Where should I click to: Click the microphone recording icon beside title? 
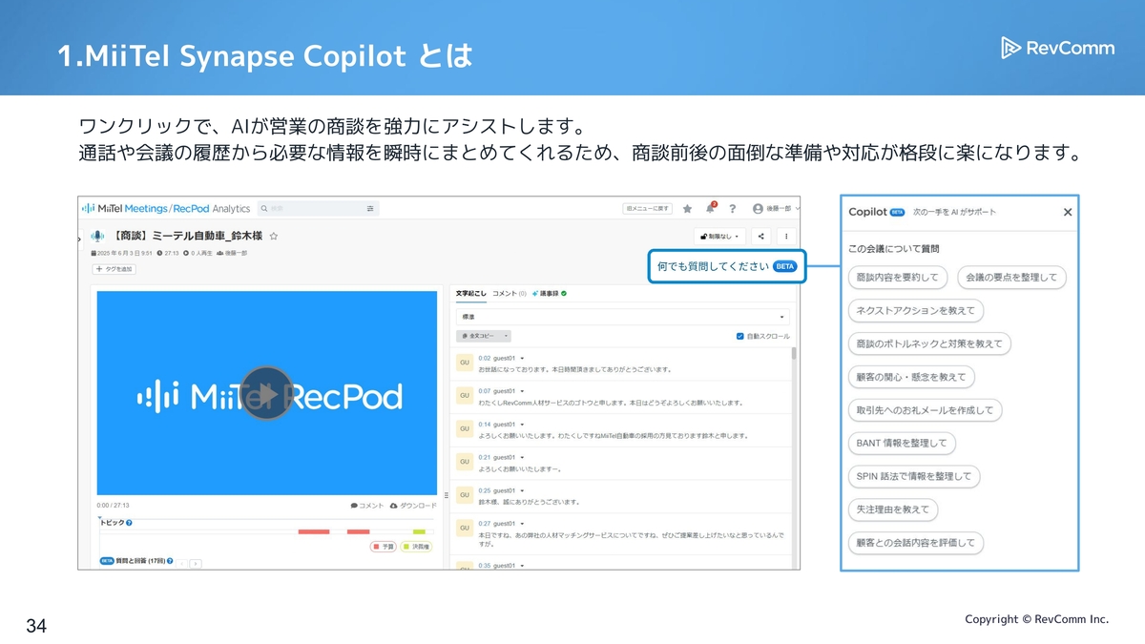pyautogui.click(x=97, y=236)
